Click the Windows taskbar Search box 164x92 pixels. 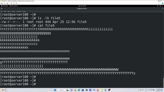point(61,90)
